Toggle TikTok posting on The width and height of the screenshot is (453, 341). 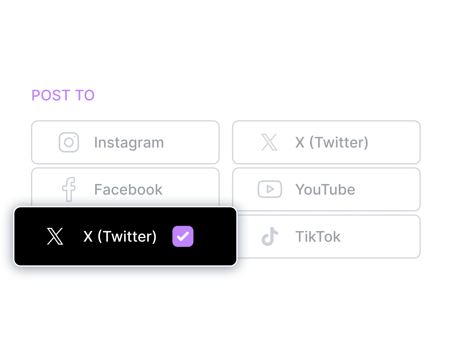327,236
